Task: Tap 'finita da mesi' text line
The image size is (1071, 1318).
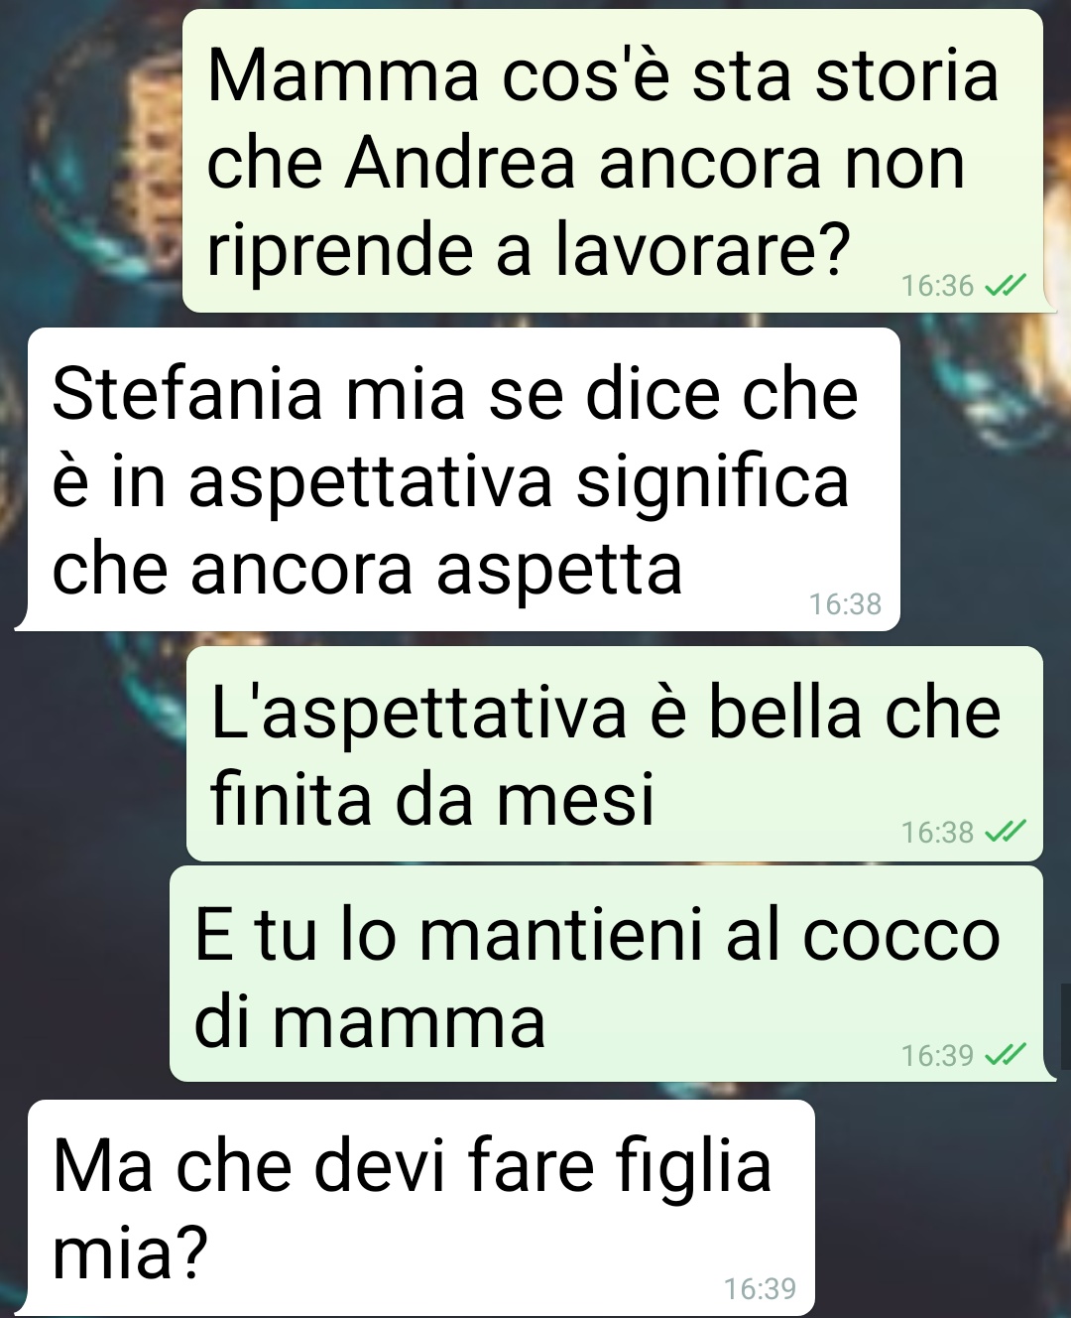Action: tap(432, 798)
